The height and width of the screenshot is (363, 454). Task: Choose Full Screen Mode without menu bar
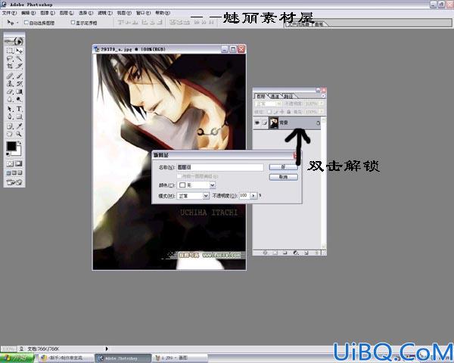(20, 173)
